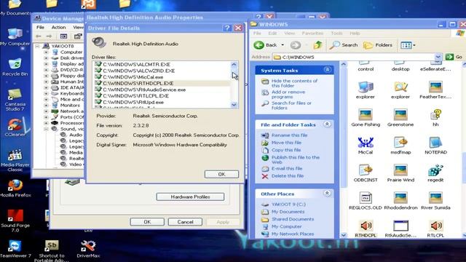Viewport: 466px width, 262px height.
Task: Click the Hardware Profiles button
Action: [190, 196]
